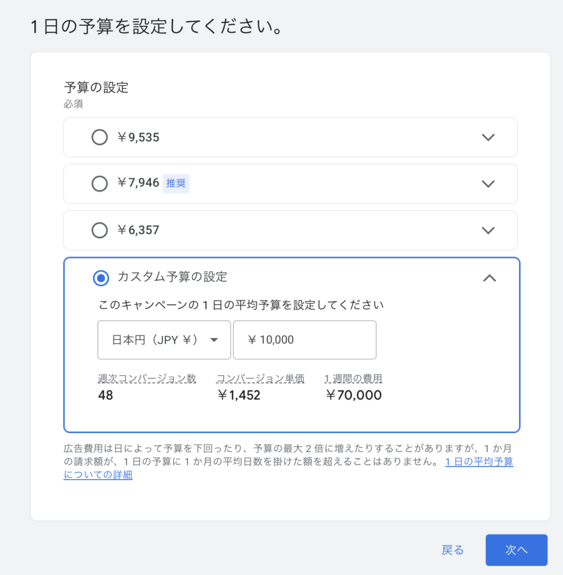Screen dimensions: 563x575
Task: Click the コンバージョン単価 tooltip label
Action: coord(260,378)
